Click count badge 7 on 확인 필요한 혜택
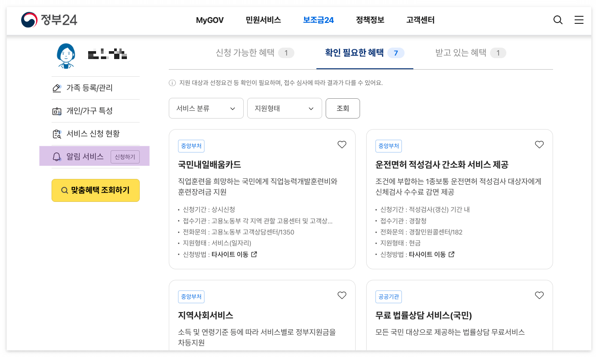Viewport: 598px width, 357px height. coord(396,53)
